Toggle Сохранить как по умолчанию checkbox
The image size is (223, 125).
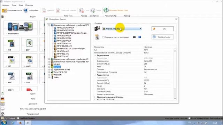(103, 37)
